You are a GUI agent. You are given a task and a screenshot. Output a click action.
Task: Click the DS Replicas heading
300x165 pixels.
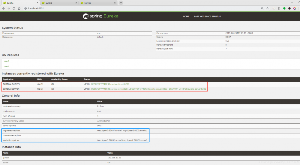[x=10, y=55]
